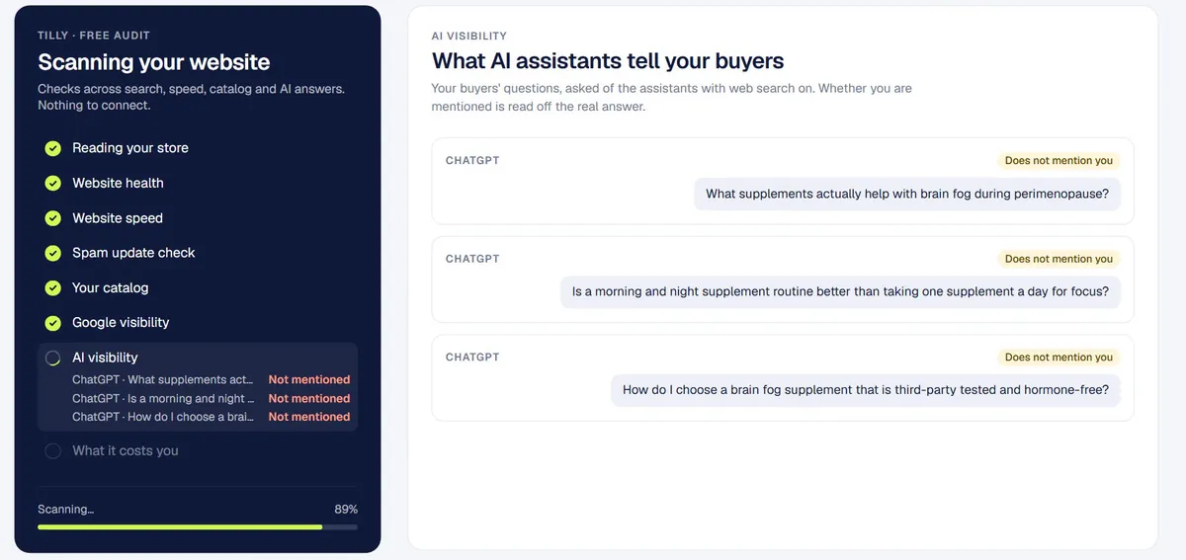Click CHATGPT label on the hormone-free question card
This screenshot has height=560, width=1186.
click(x=472, y=358)
